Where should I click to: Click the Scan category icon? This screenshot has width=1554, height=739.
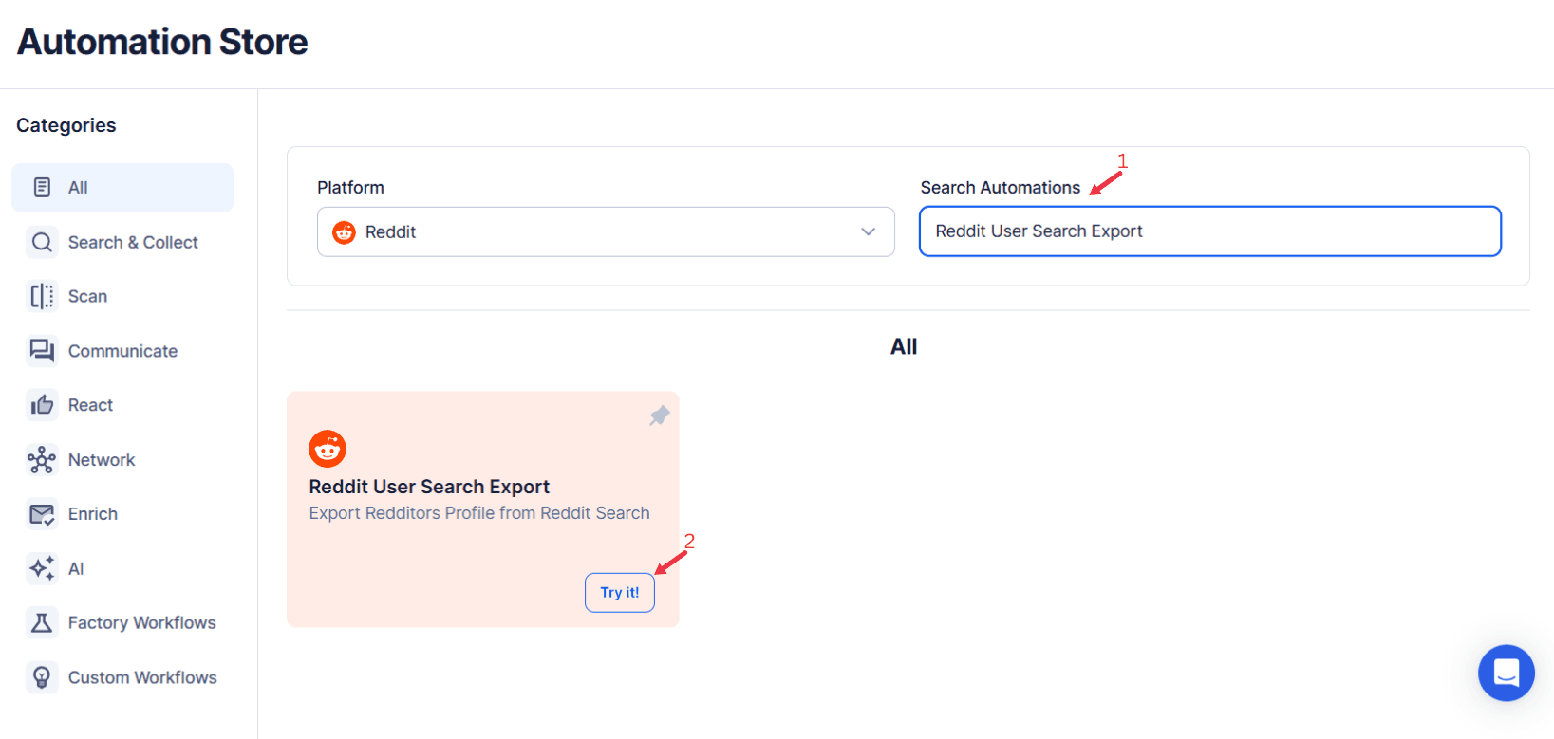(x=42, y=296)
